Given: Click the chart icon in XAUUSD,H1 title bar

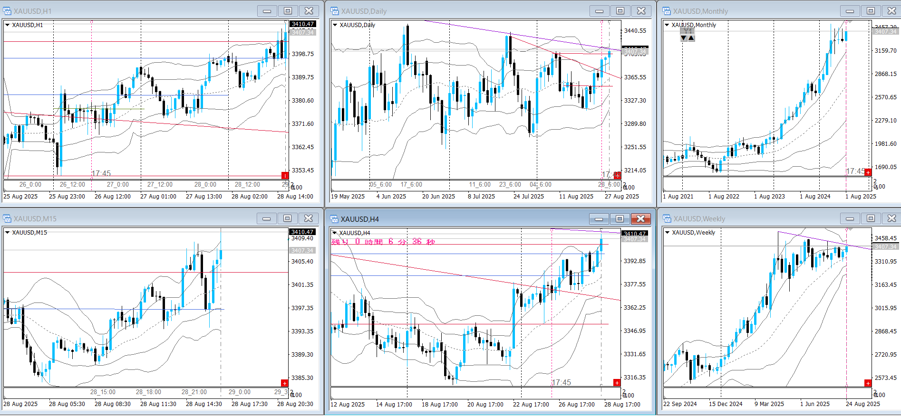Looking at the screenshot, I should click(x=7, y=11).
